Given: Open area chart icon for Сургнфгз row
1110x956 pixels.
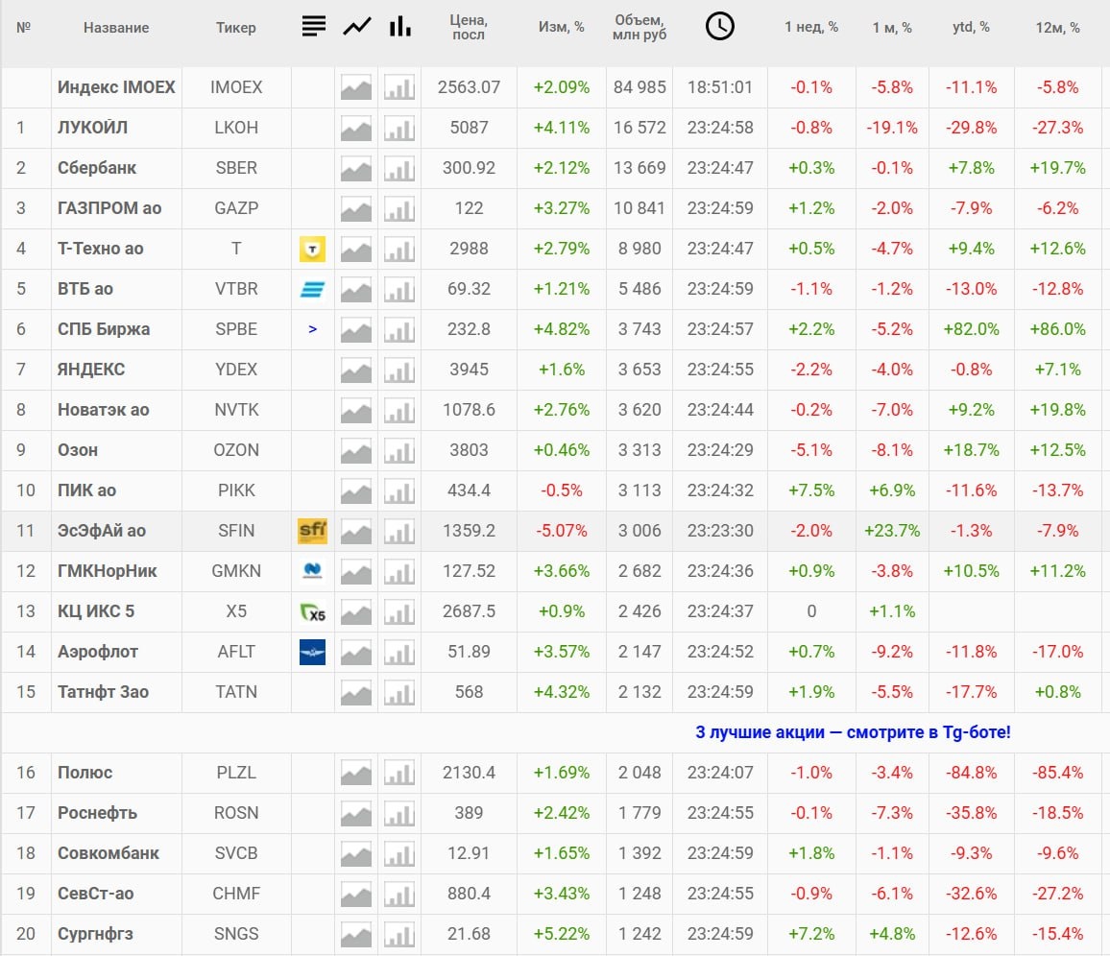Looking at the screenshot, I should click(356, 936).
